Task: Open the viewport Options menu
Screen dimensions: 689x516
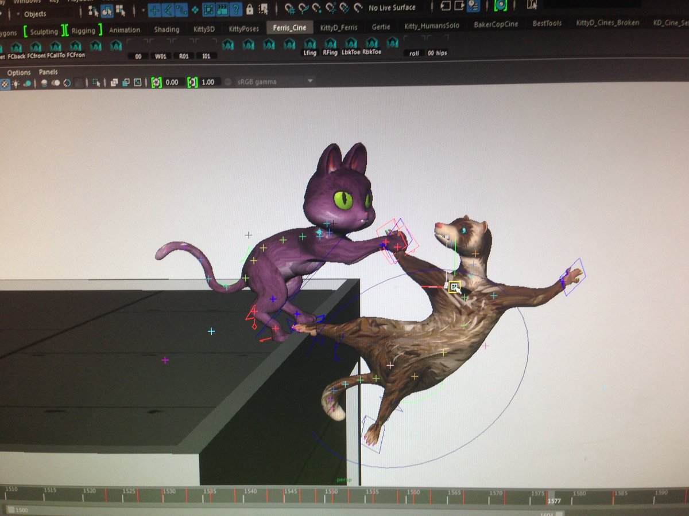Action: click(x=19, y=73)
